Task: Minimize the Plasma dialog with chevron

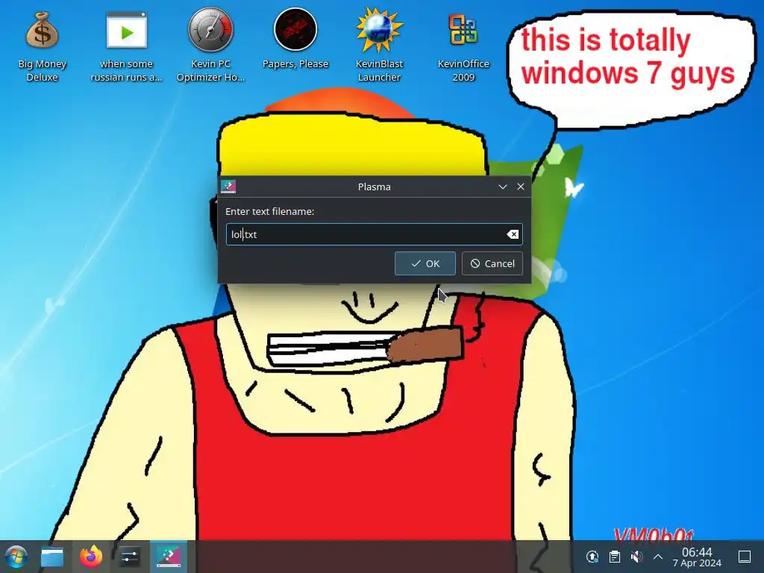Action: 503,187
